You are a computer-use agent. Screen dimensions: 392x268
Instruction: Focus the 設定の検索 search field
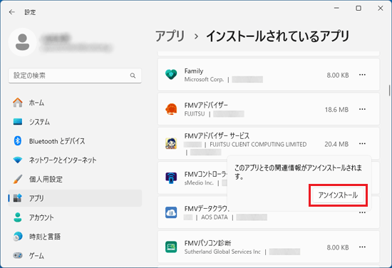(75, 76)
